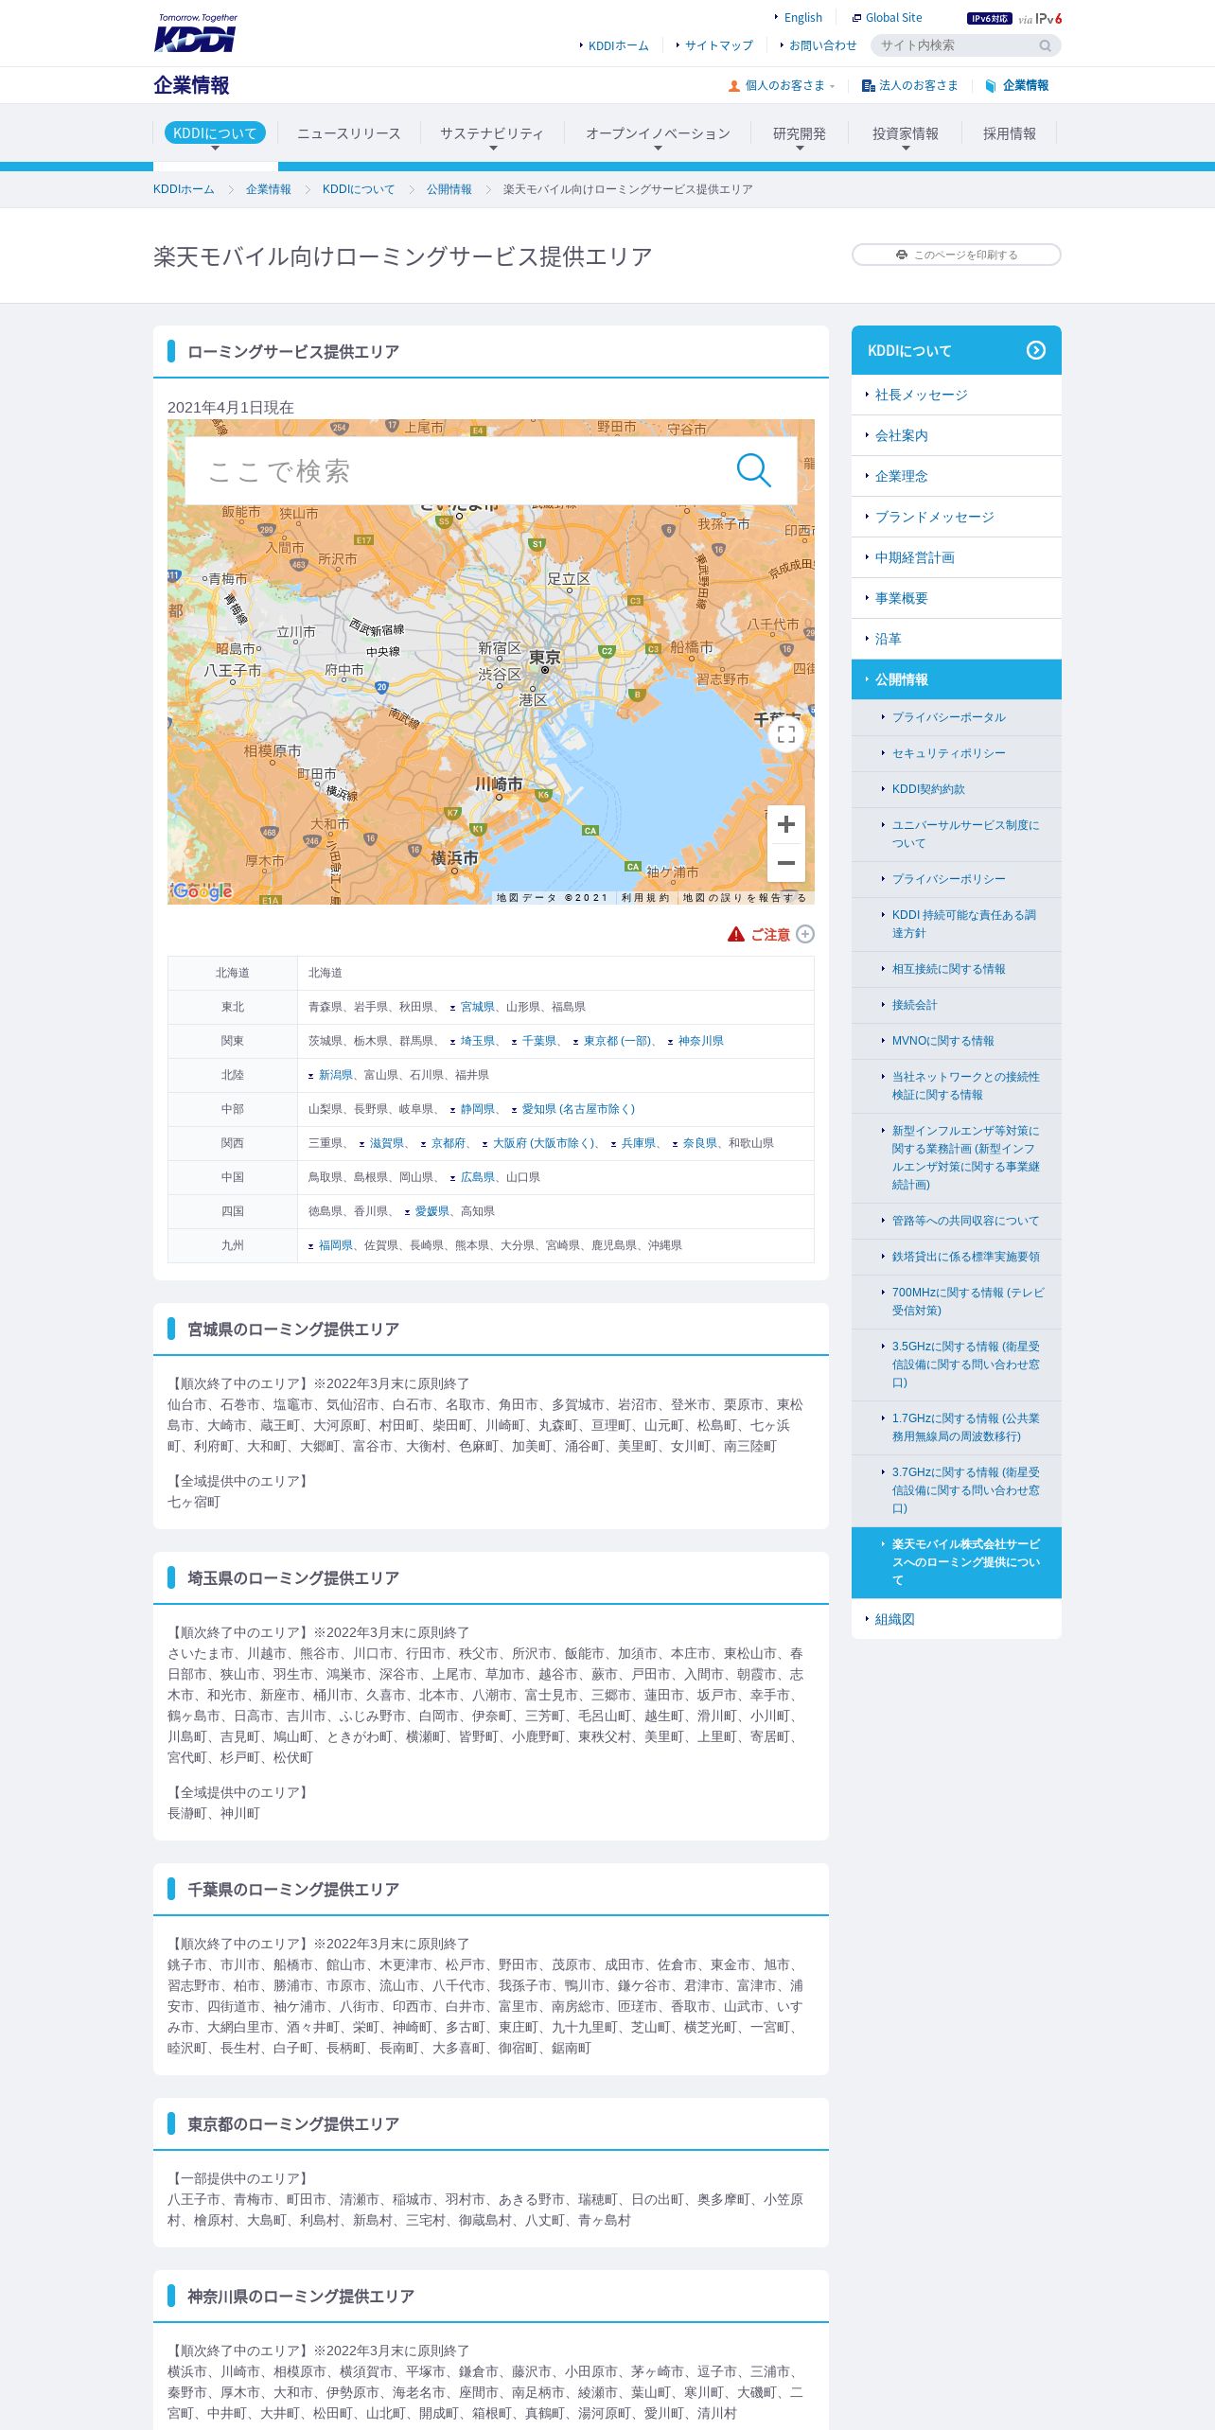Jump to 東京都 (一部) roaming area
Screen dimensions: 1215x2430
[x=617, y=1041]
